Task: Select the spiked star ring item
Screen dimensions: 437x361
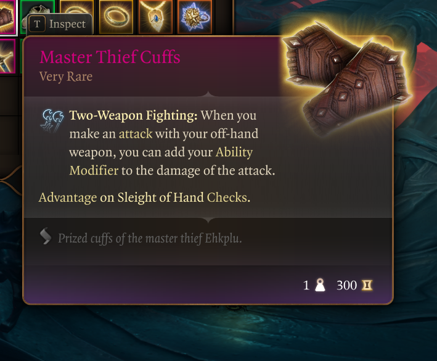Action: click(195, 17)
